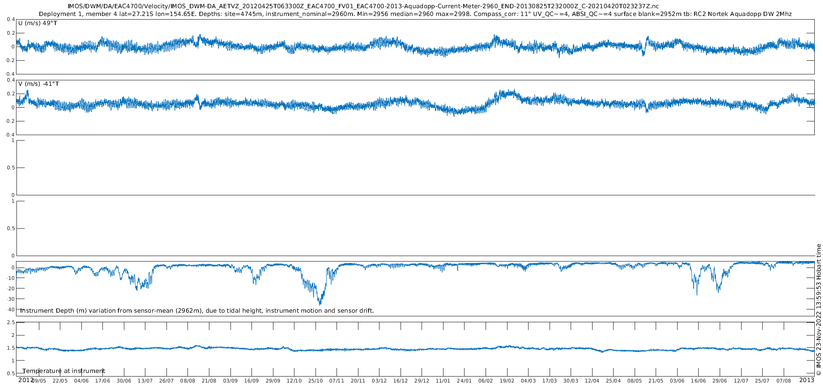Select the '30/03' date tick label
The width and height of the screenshot is (823, 388).
point(571,381)
